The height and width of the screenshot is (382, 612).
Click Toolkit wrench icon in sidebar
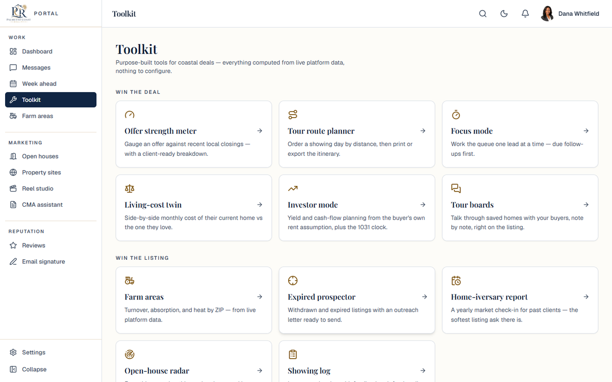(x=13, y=100)
